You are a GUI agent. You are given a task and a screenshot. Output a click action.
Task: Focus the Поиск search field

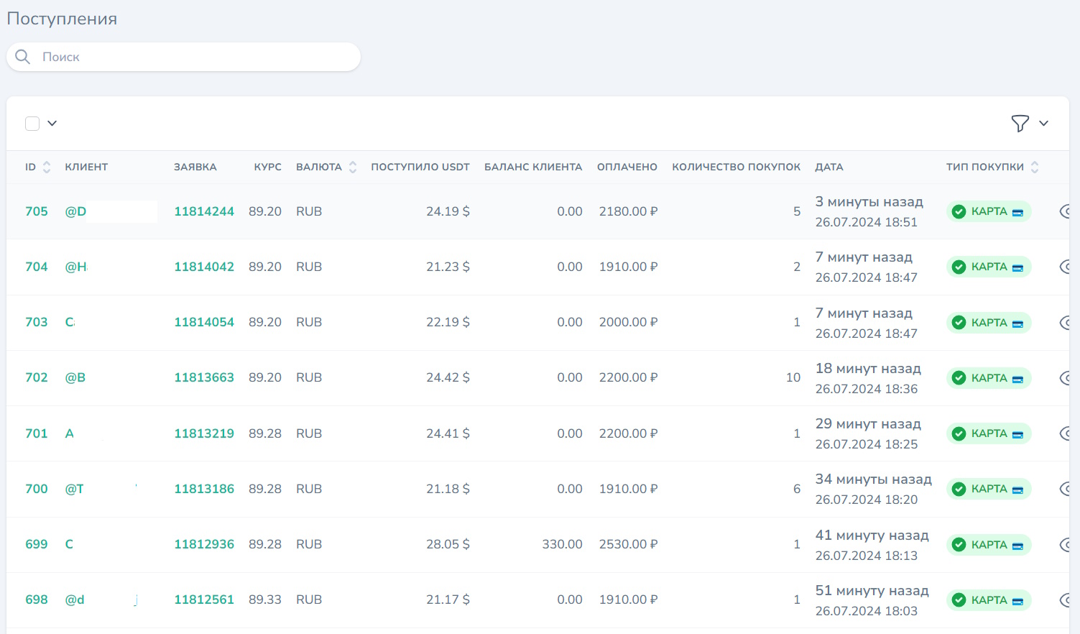(x=194, y=57)
